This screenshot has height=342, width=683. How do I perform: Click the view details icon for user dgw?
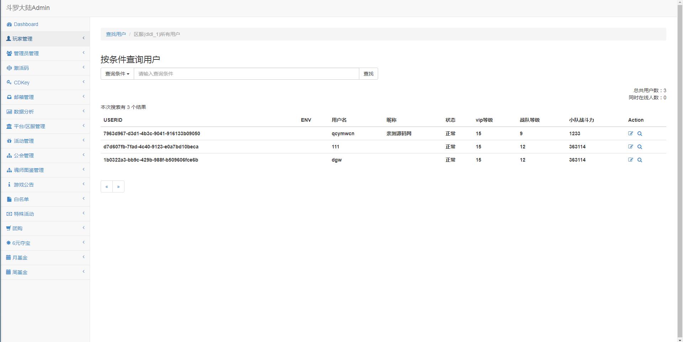coord(640,160)
